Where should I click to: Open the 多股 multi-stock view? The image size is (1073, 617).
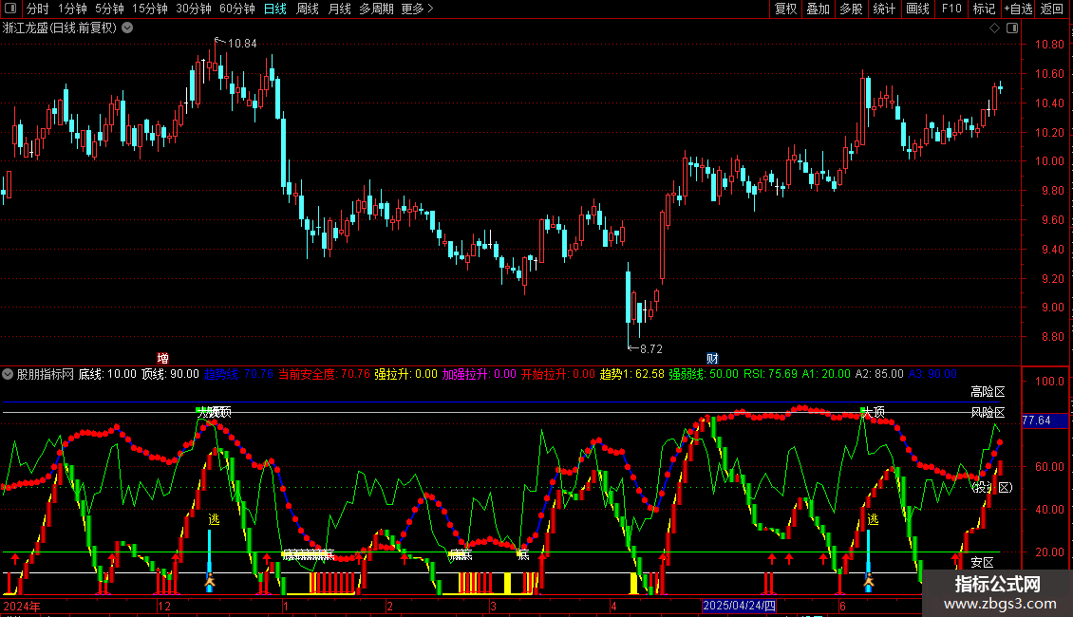coord(852,9)
